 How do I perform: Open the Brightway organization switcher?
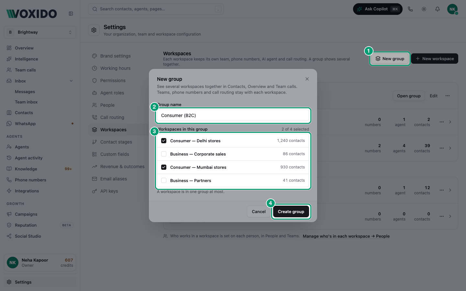coord(40,32)
